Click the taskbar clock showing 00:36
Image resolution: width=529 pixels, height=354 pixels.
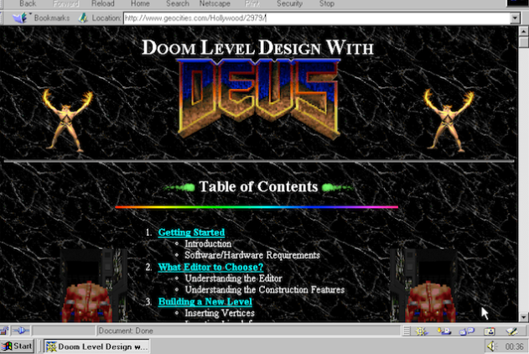click(x=514, y=346)
